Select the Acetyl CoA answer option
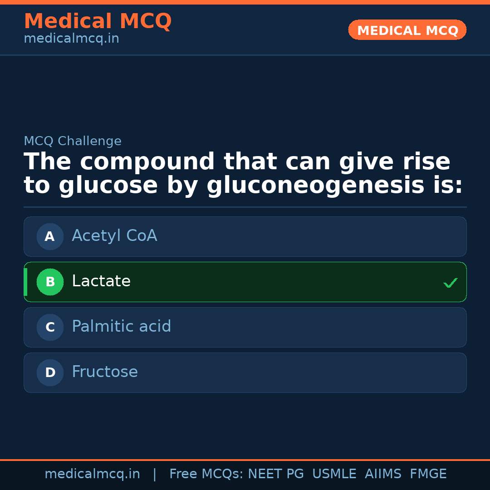 click(245, 236)
